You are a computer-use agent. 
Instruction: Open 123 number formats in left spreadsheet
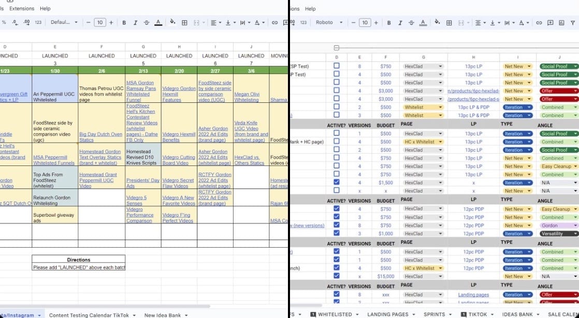[x=38, y=22]
